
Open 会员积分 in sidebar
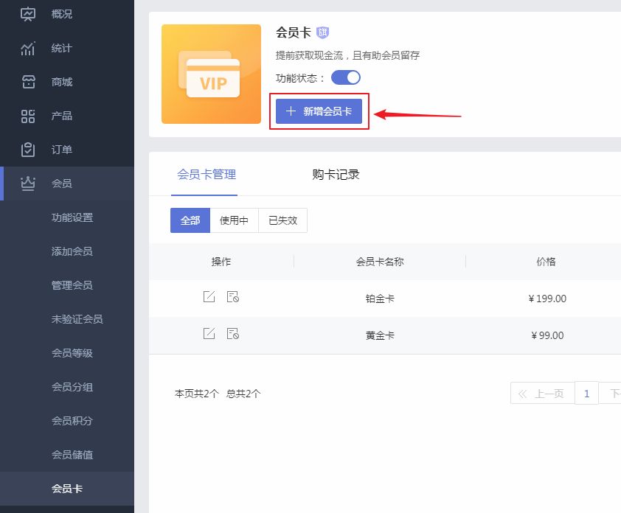pyautogui.click(x=72, y=421)
